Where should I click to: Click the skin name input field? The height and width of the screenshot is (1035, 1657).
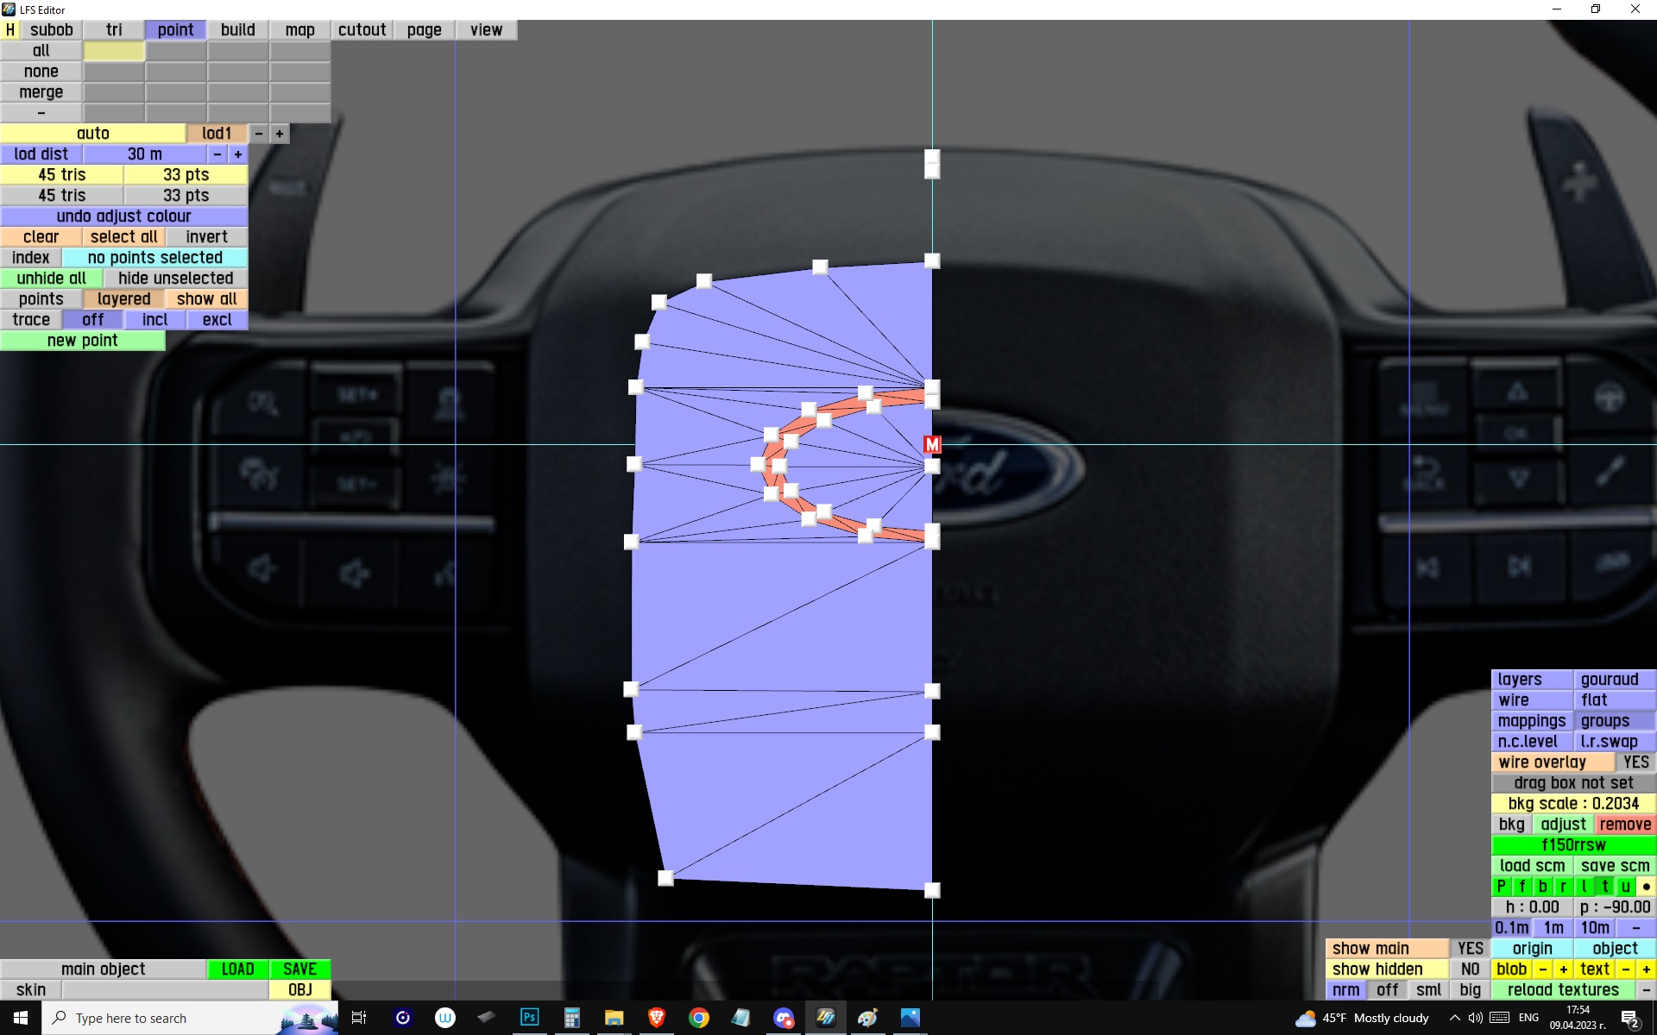click(164, 990)
